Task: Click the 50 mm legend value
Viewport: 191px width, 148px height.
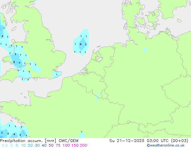Action: [51, 146]
